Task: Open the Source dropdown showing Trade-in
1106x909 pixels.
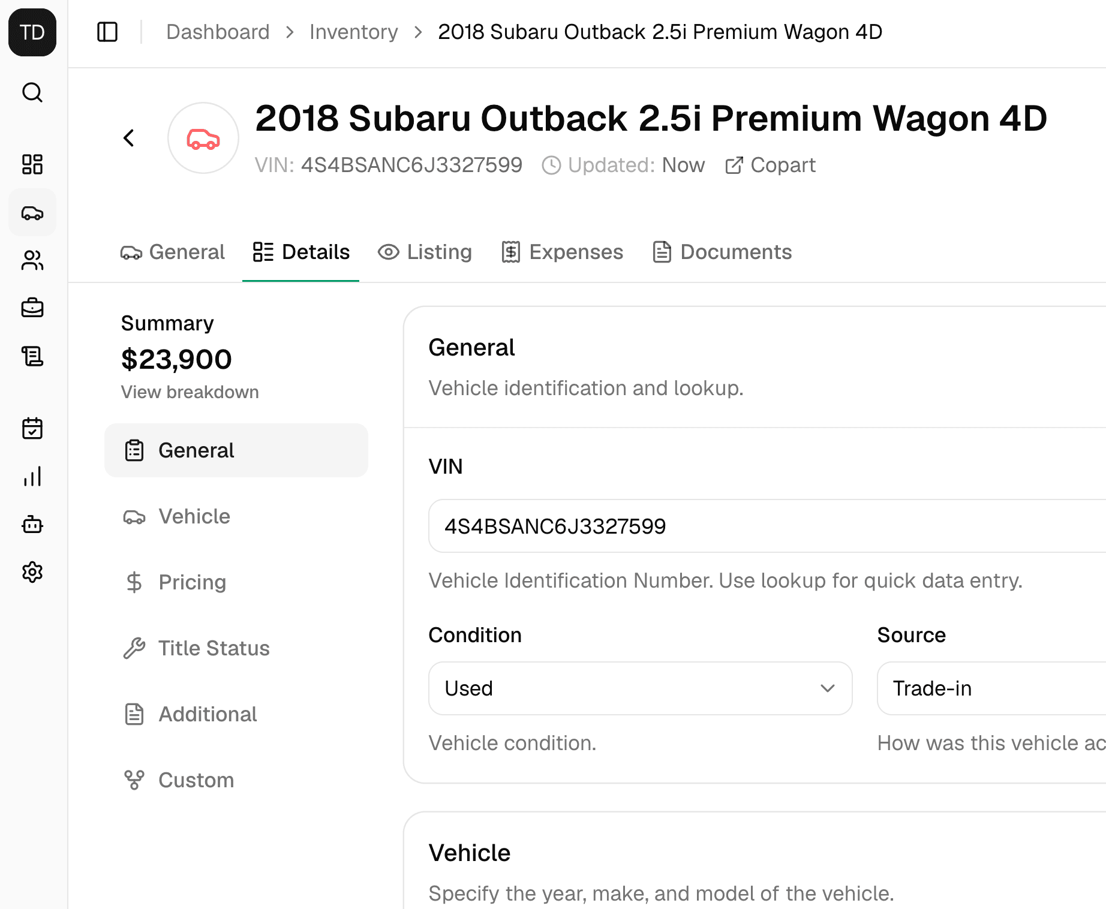Action: click(991, 688)
